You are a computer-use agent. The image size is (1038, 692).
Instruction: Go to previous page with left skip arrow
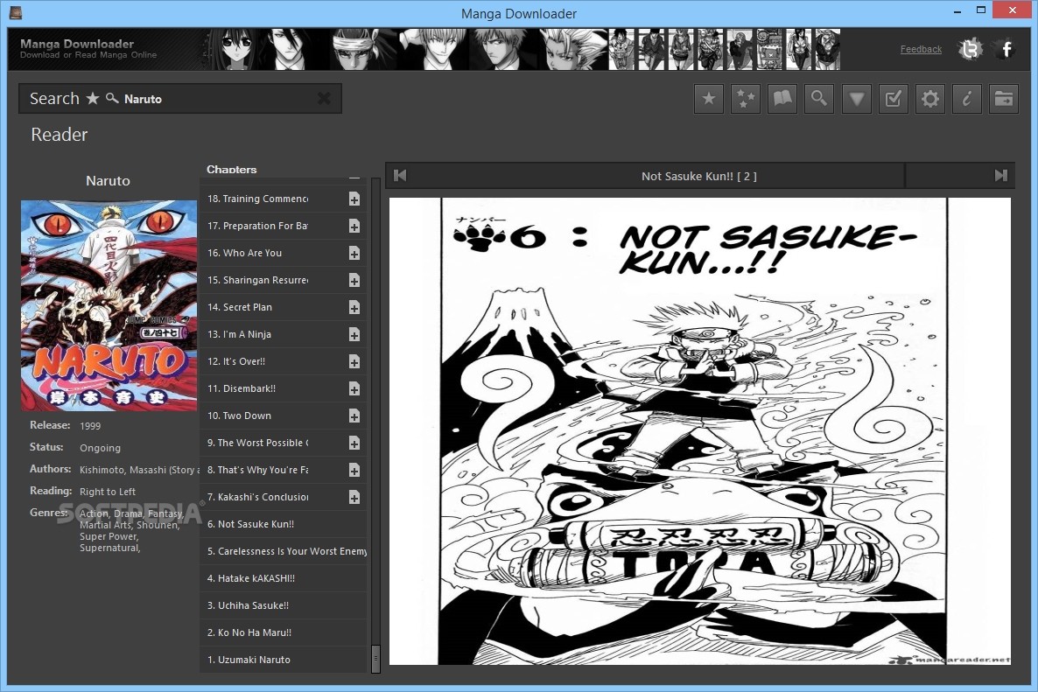coord(400,175)
